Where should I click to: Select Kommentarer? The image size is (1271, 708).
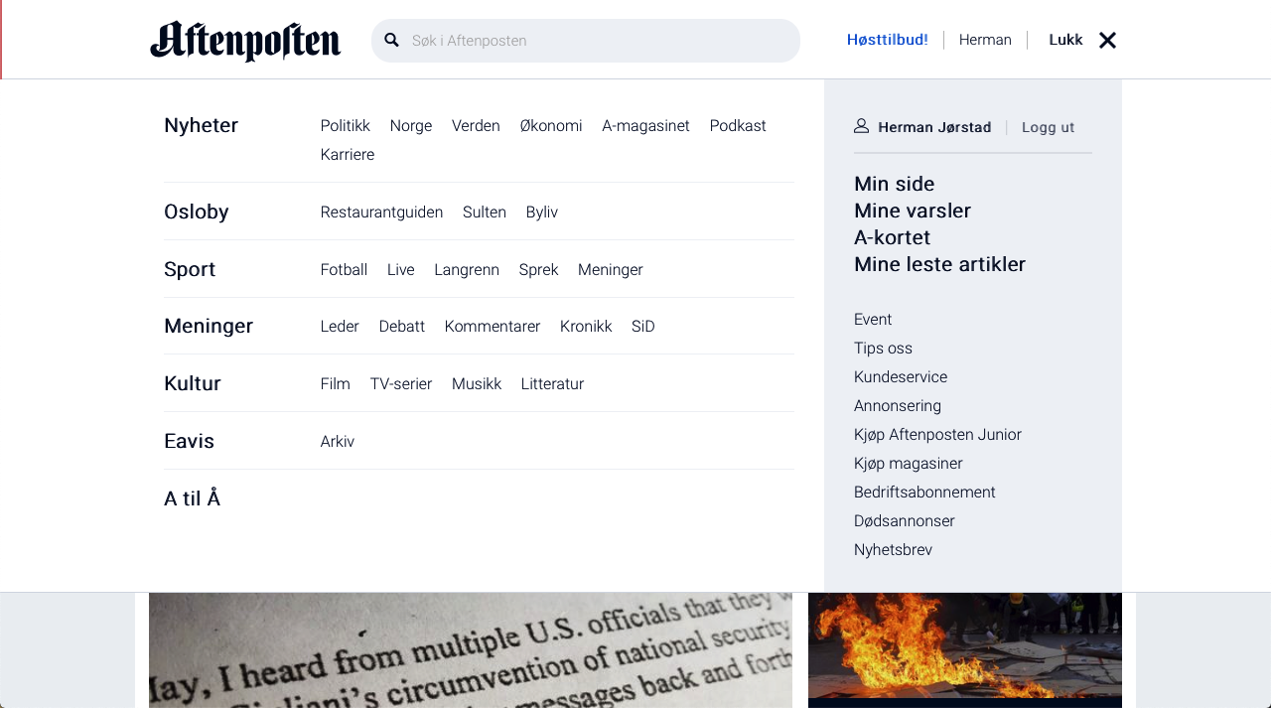[493, 327]
